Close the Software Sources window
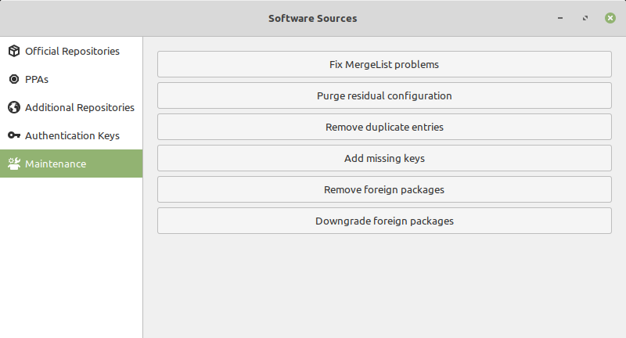626x338 pixels. (x=610, y=17)
